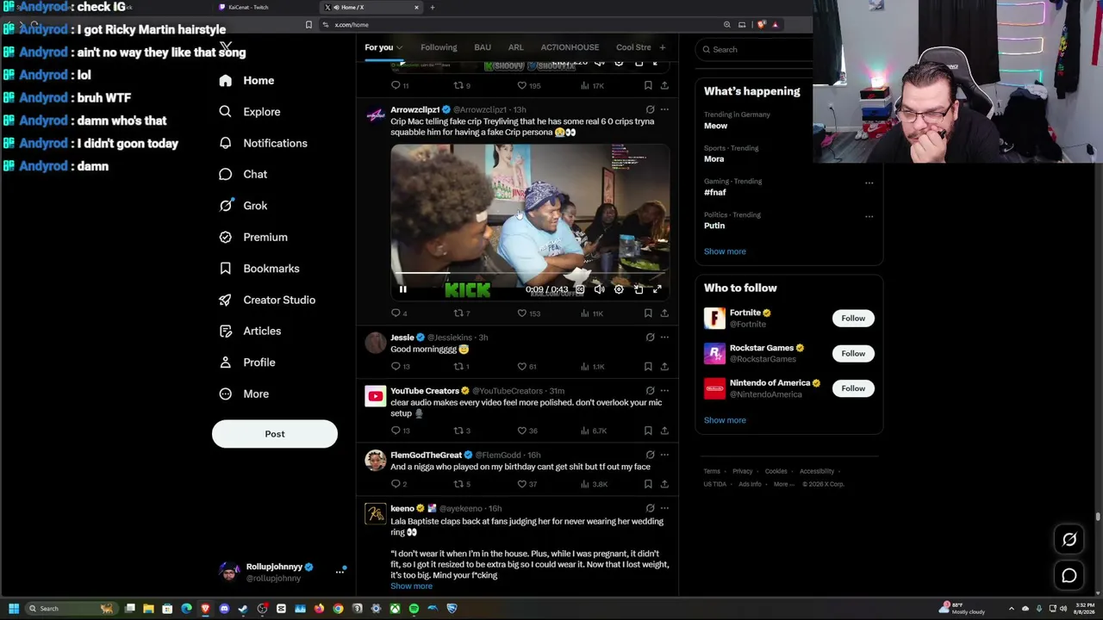
Task: Open the floating messages button
Action: pyautogui.click(x=1069, y=576)
